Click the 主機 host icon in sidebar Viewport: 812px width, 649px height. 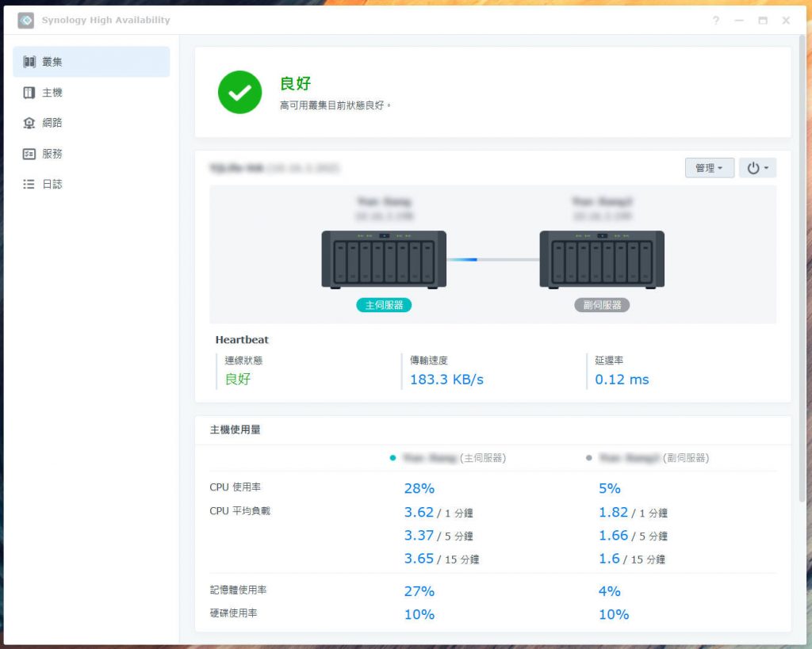tap(29, 93)
